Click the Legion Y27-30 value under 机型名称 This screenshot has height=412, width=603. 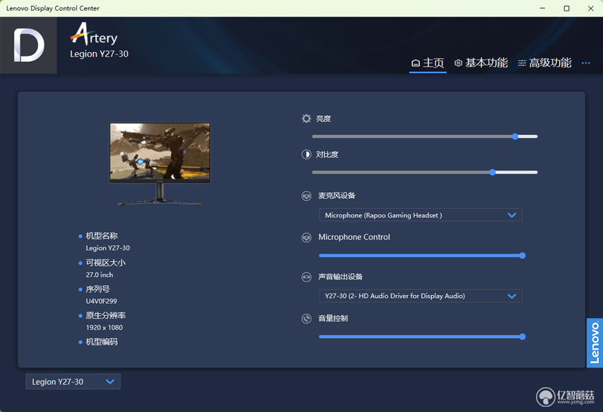[108, 248]
